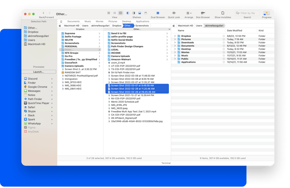Switch to column view mode

120,13
